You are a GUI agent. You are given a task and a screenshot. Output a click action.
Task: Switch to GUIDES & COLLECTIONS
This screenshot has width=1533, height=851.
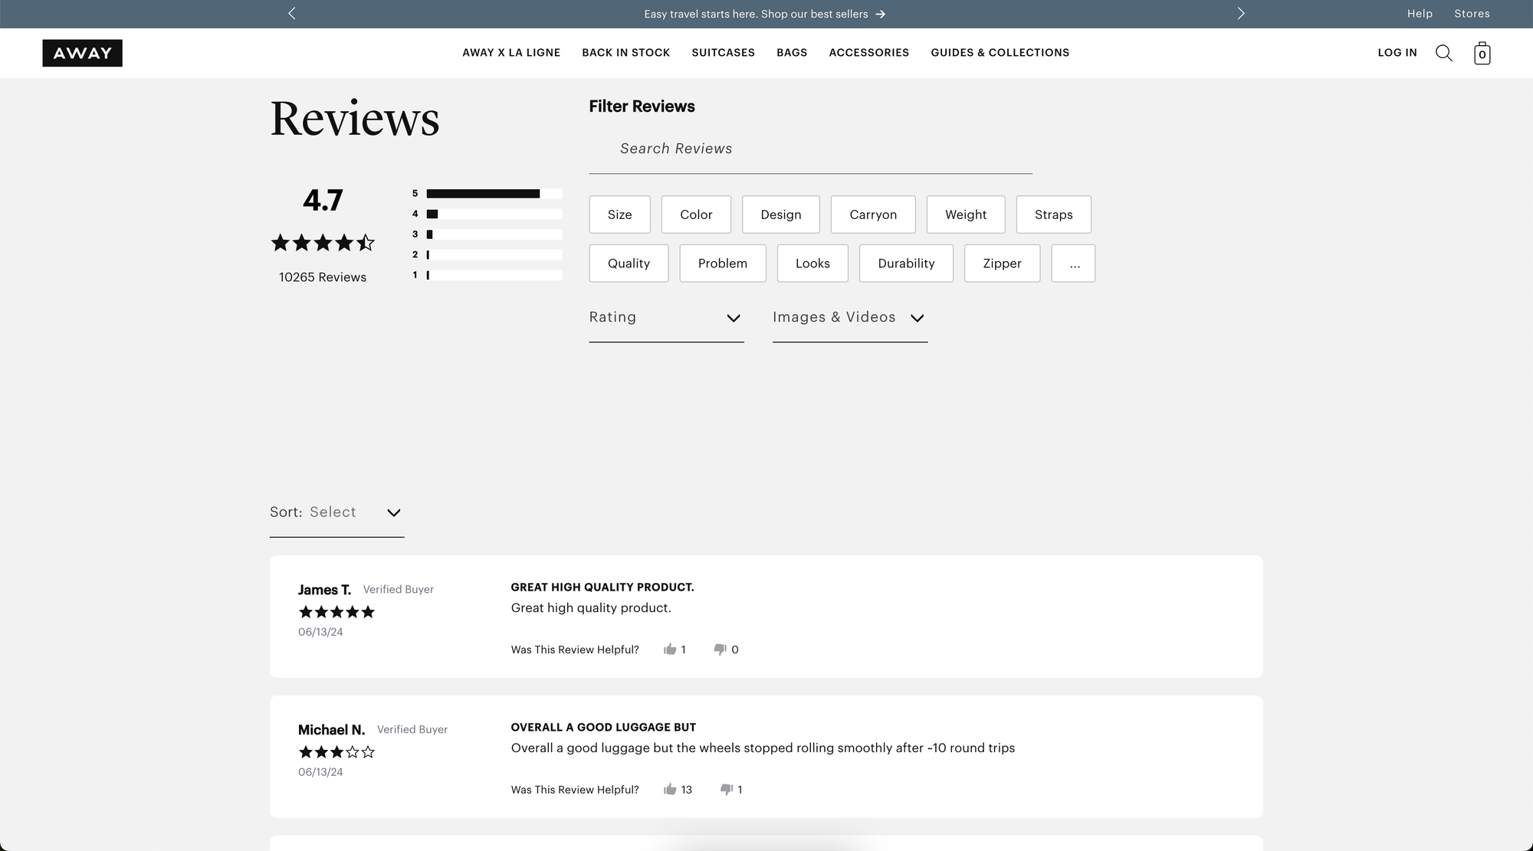[1000, 53]
